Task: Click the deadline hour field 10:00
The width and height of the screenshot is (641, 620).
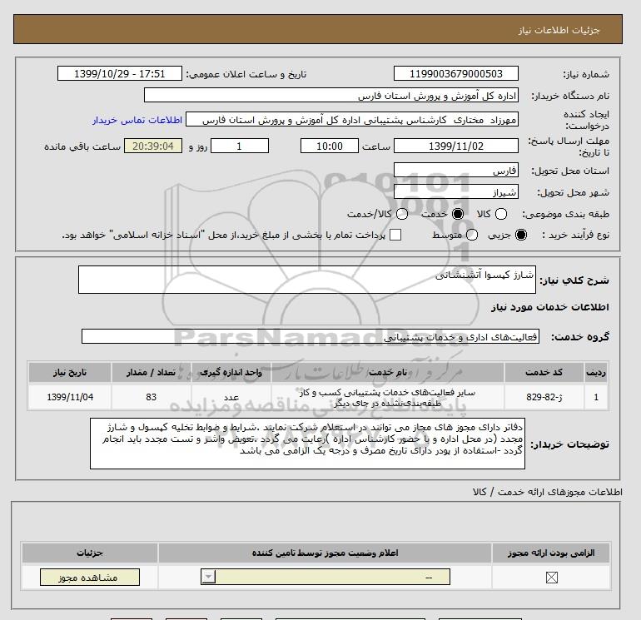Action: click(330, 146)
